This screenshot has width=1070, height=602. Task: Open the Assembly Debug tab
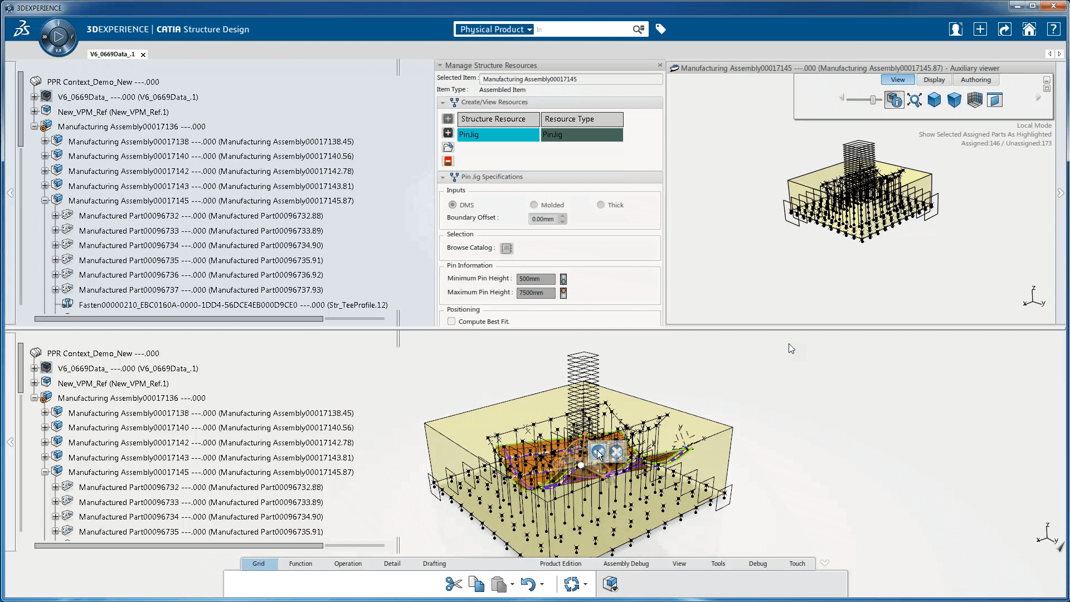pos(625,564)
